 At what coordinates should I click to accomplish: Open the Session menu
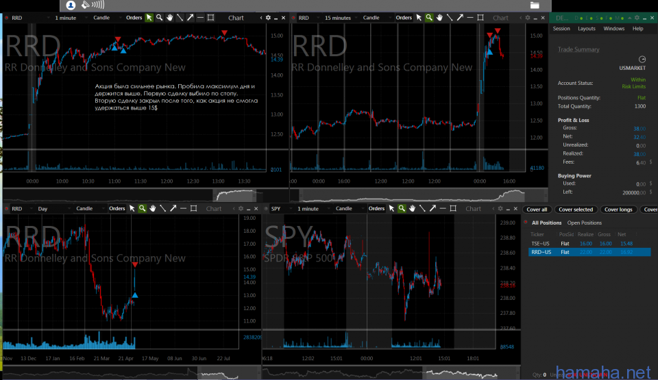(x=561, y=29)
